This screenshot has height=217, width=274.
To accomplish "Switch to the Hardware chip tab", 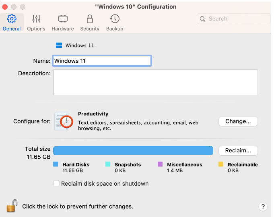I will click(x=62, y=23).
